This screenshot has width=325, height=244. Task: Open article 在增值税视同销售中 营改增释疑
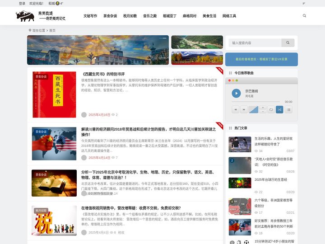(131, 208)
